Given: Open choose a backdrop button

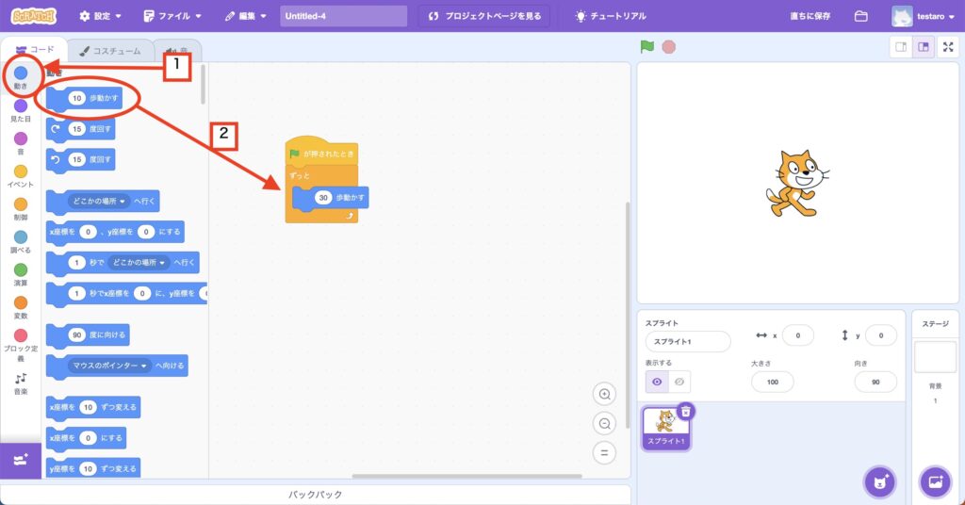Looking at the screenshot, I should [x=935, y=481].
